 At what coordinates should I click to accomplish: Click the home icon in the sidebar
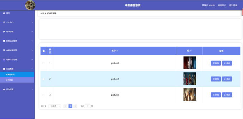[x=4, y=13]
